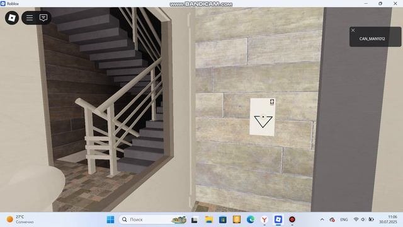Screen dimensions: 403x227
Task: Open Bandicam recorder taskbar icon
Action: point(292,219)
